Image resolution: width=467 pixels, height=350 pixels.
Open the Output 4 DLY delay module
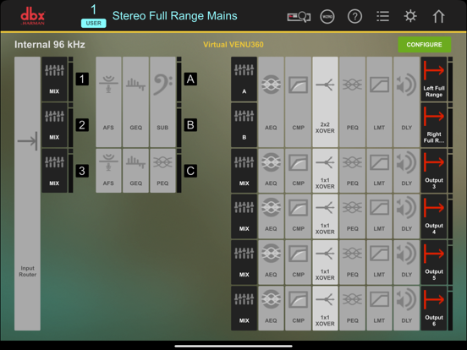point(406,216)
